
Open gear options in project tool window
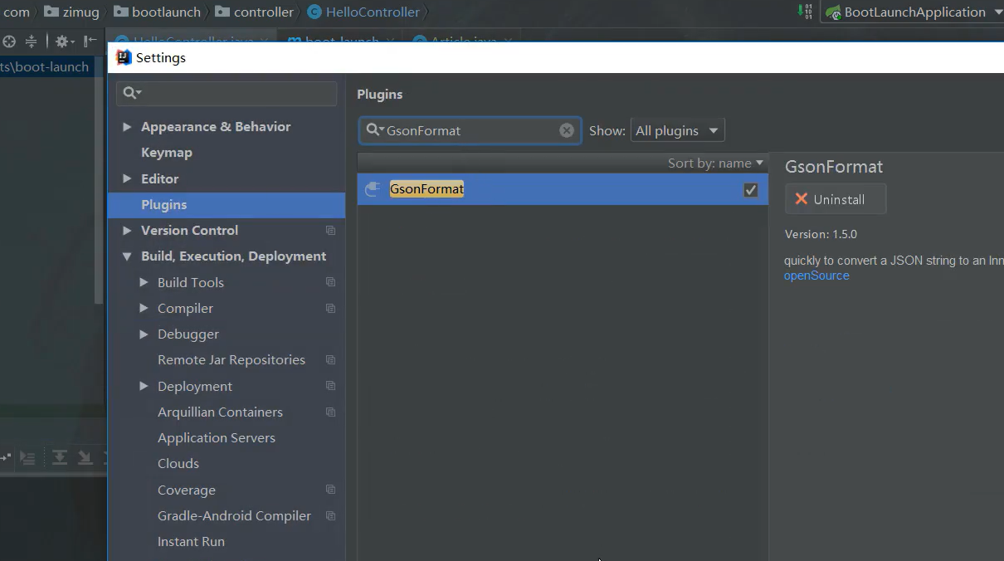(x=64, y=41)
